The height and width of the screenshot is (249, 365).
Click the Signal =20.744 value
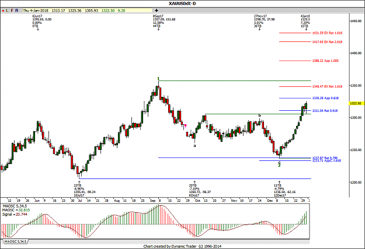tap(15, 214)
